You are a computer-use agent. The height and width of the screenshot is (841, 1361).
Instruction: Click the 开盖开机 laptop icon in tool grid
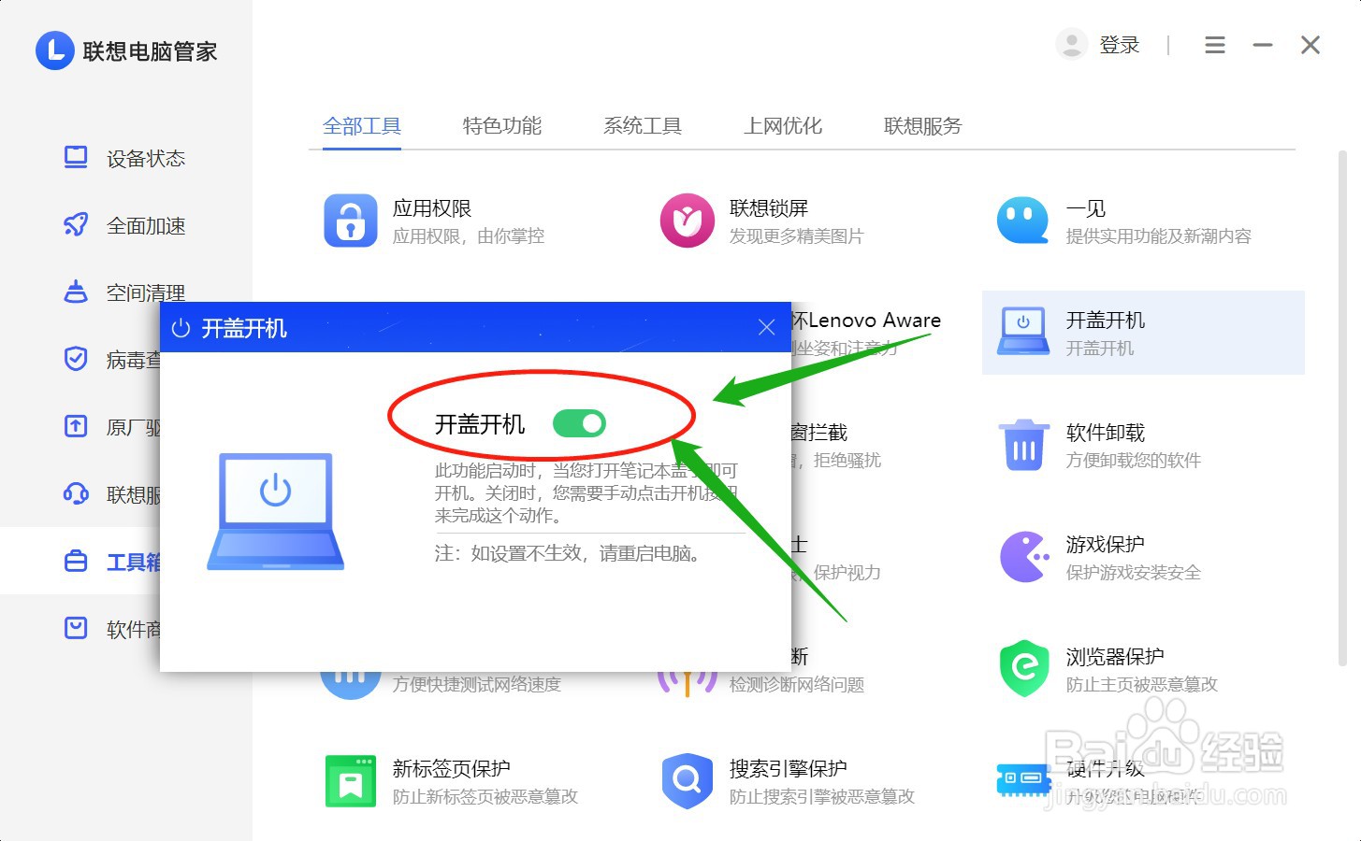(1022, 332)
